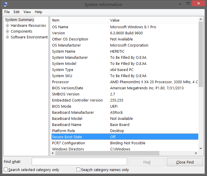Open the View menu
207x176 pixels.
27,12
